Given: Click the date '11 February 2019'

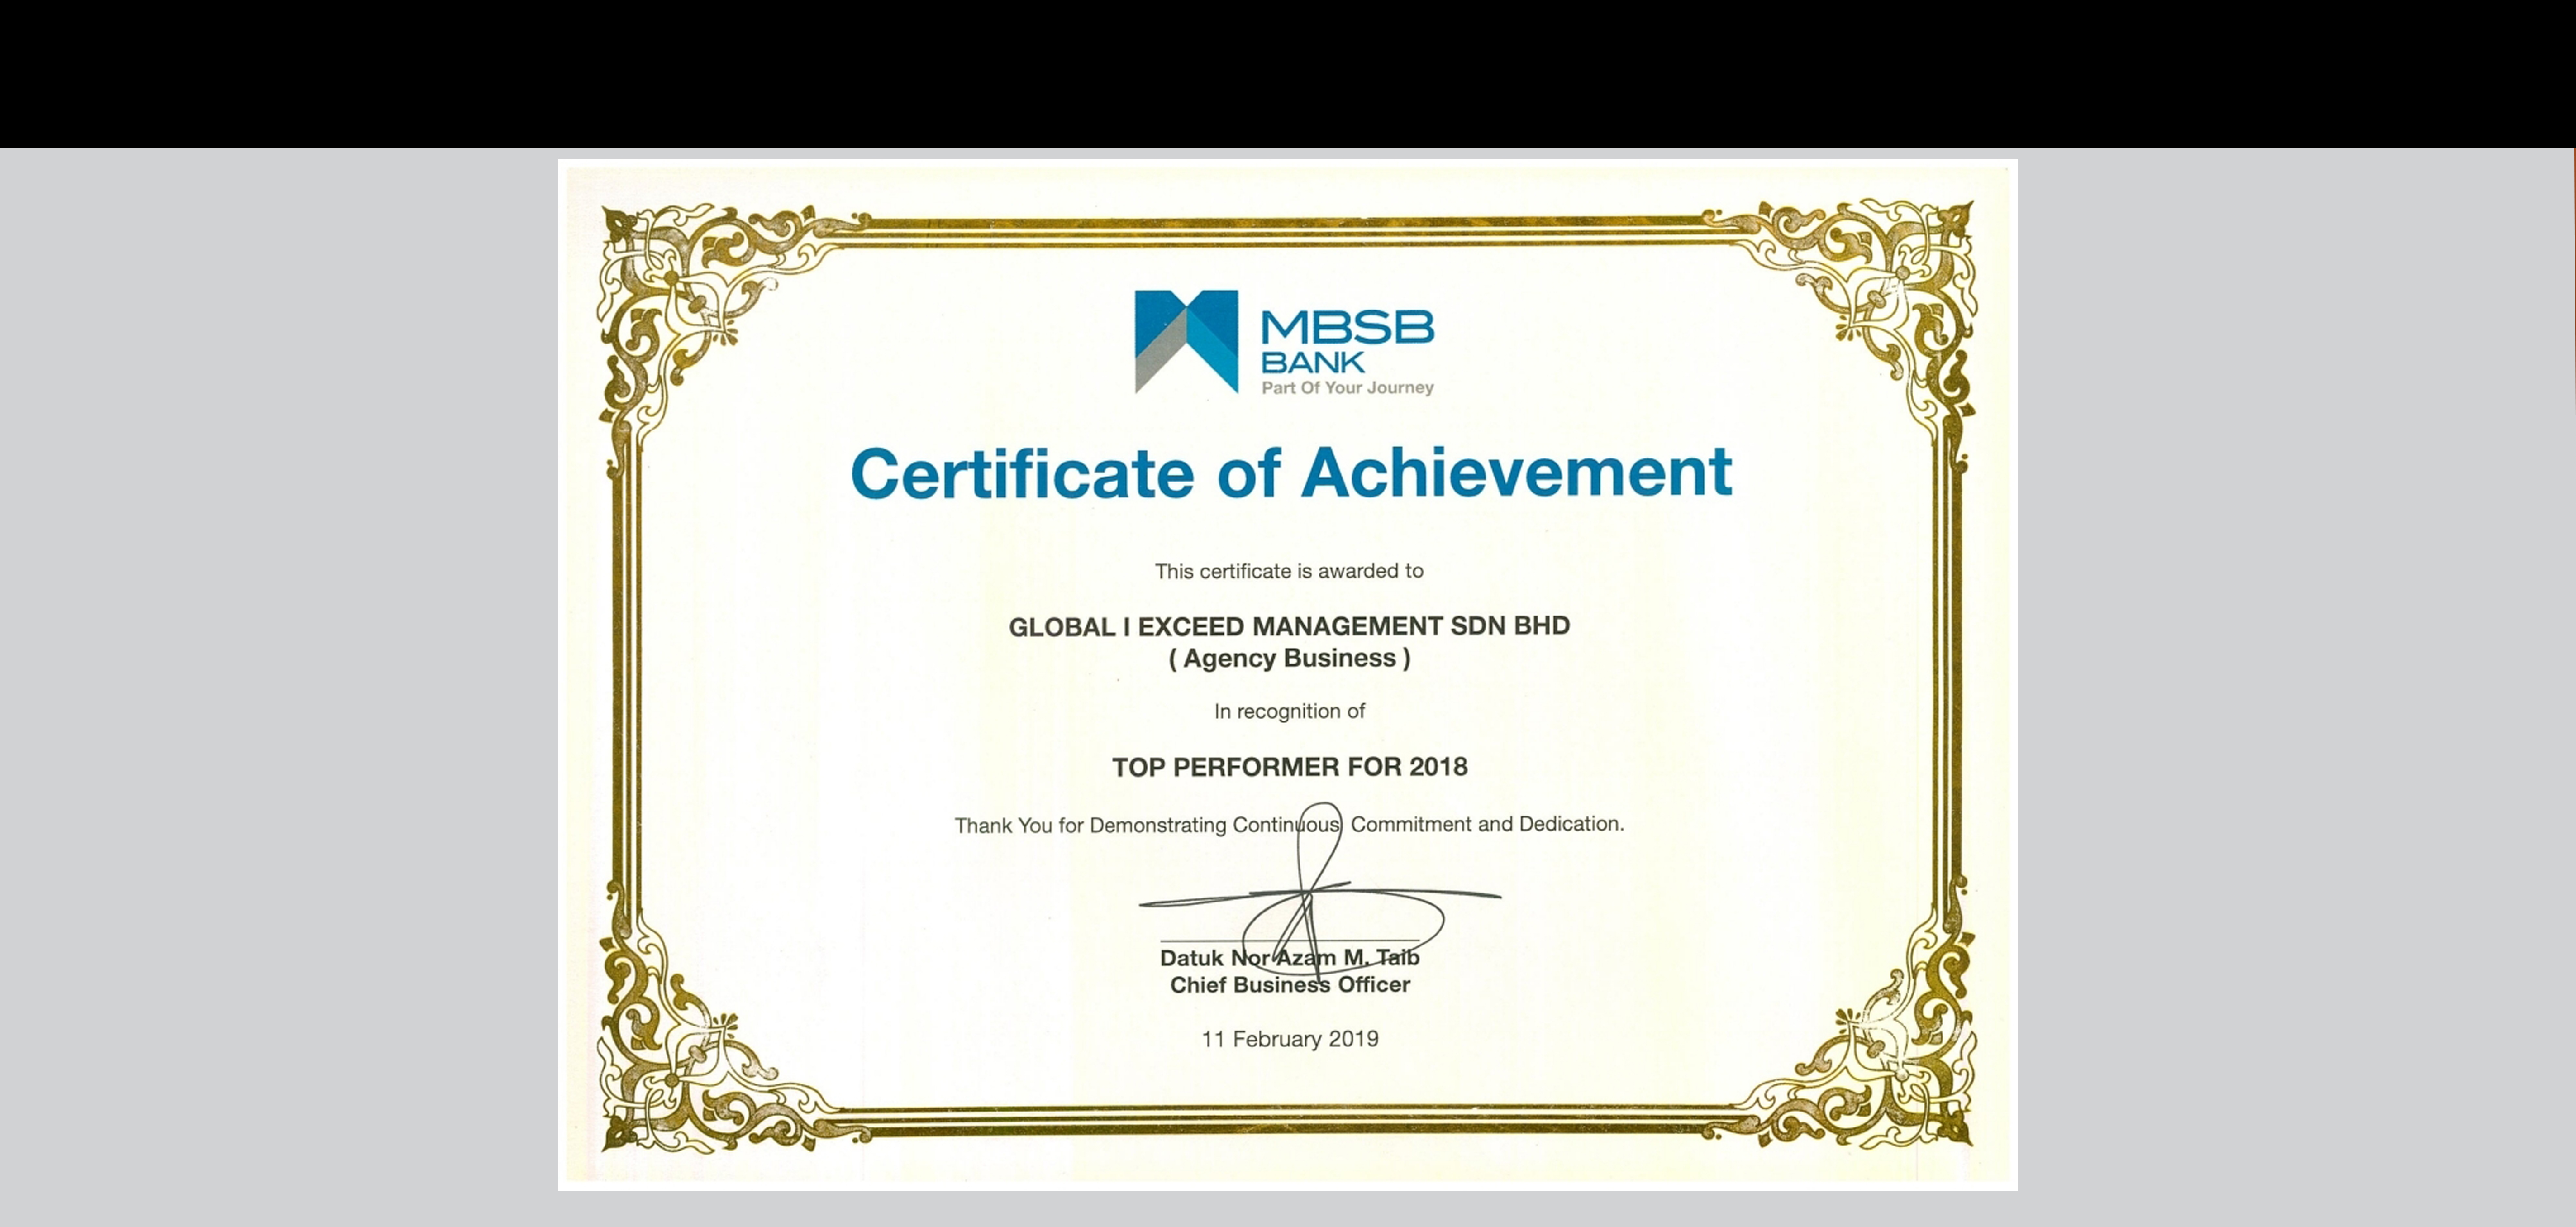Looking at the screenshot, I should point(1289,1039).
